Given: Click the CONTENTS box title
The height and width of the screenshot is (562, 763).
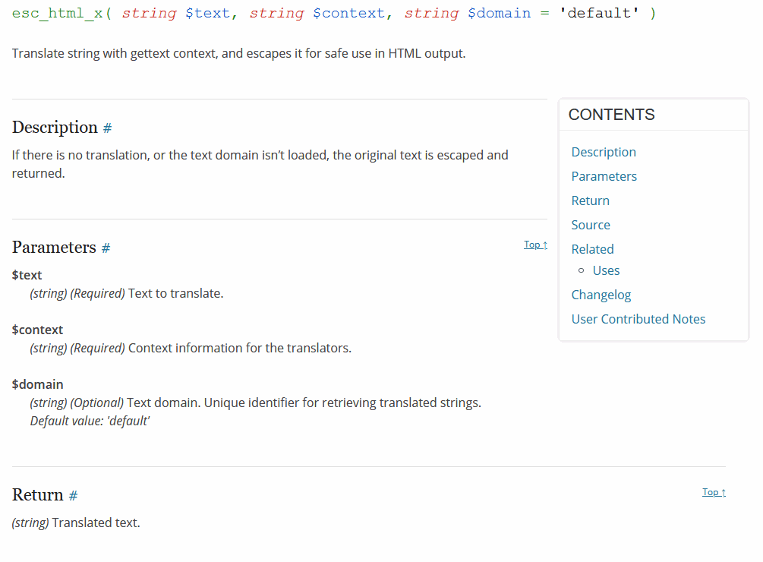Looking at the screenshot, I should 611,115.
